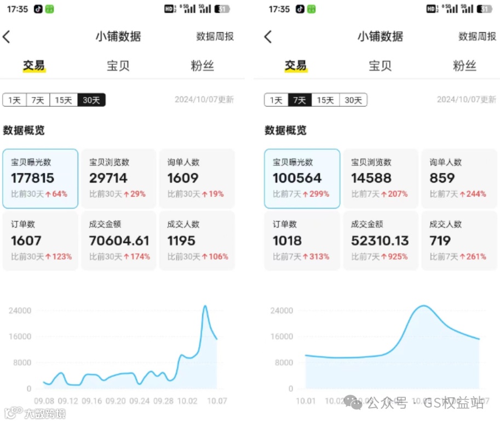The width and height of the screenshot is (500, 423).
Task: Tap TikTok icon in right status bar
Action: [x=300, y=9]
